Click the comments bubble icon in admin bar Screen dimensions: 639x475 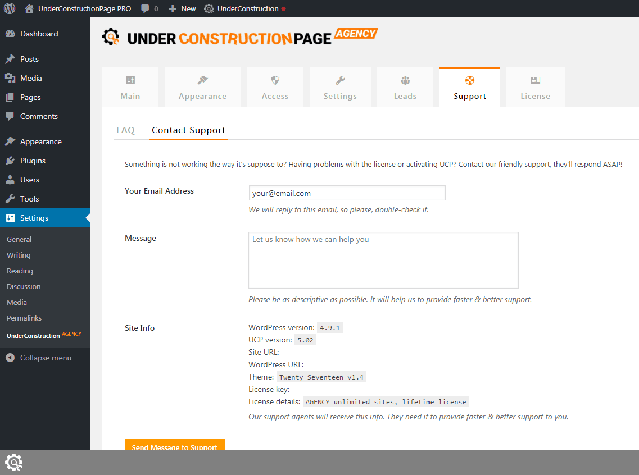144,9
